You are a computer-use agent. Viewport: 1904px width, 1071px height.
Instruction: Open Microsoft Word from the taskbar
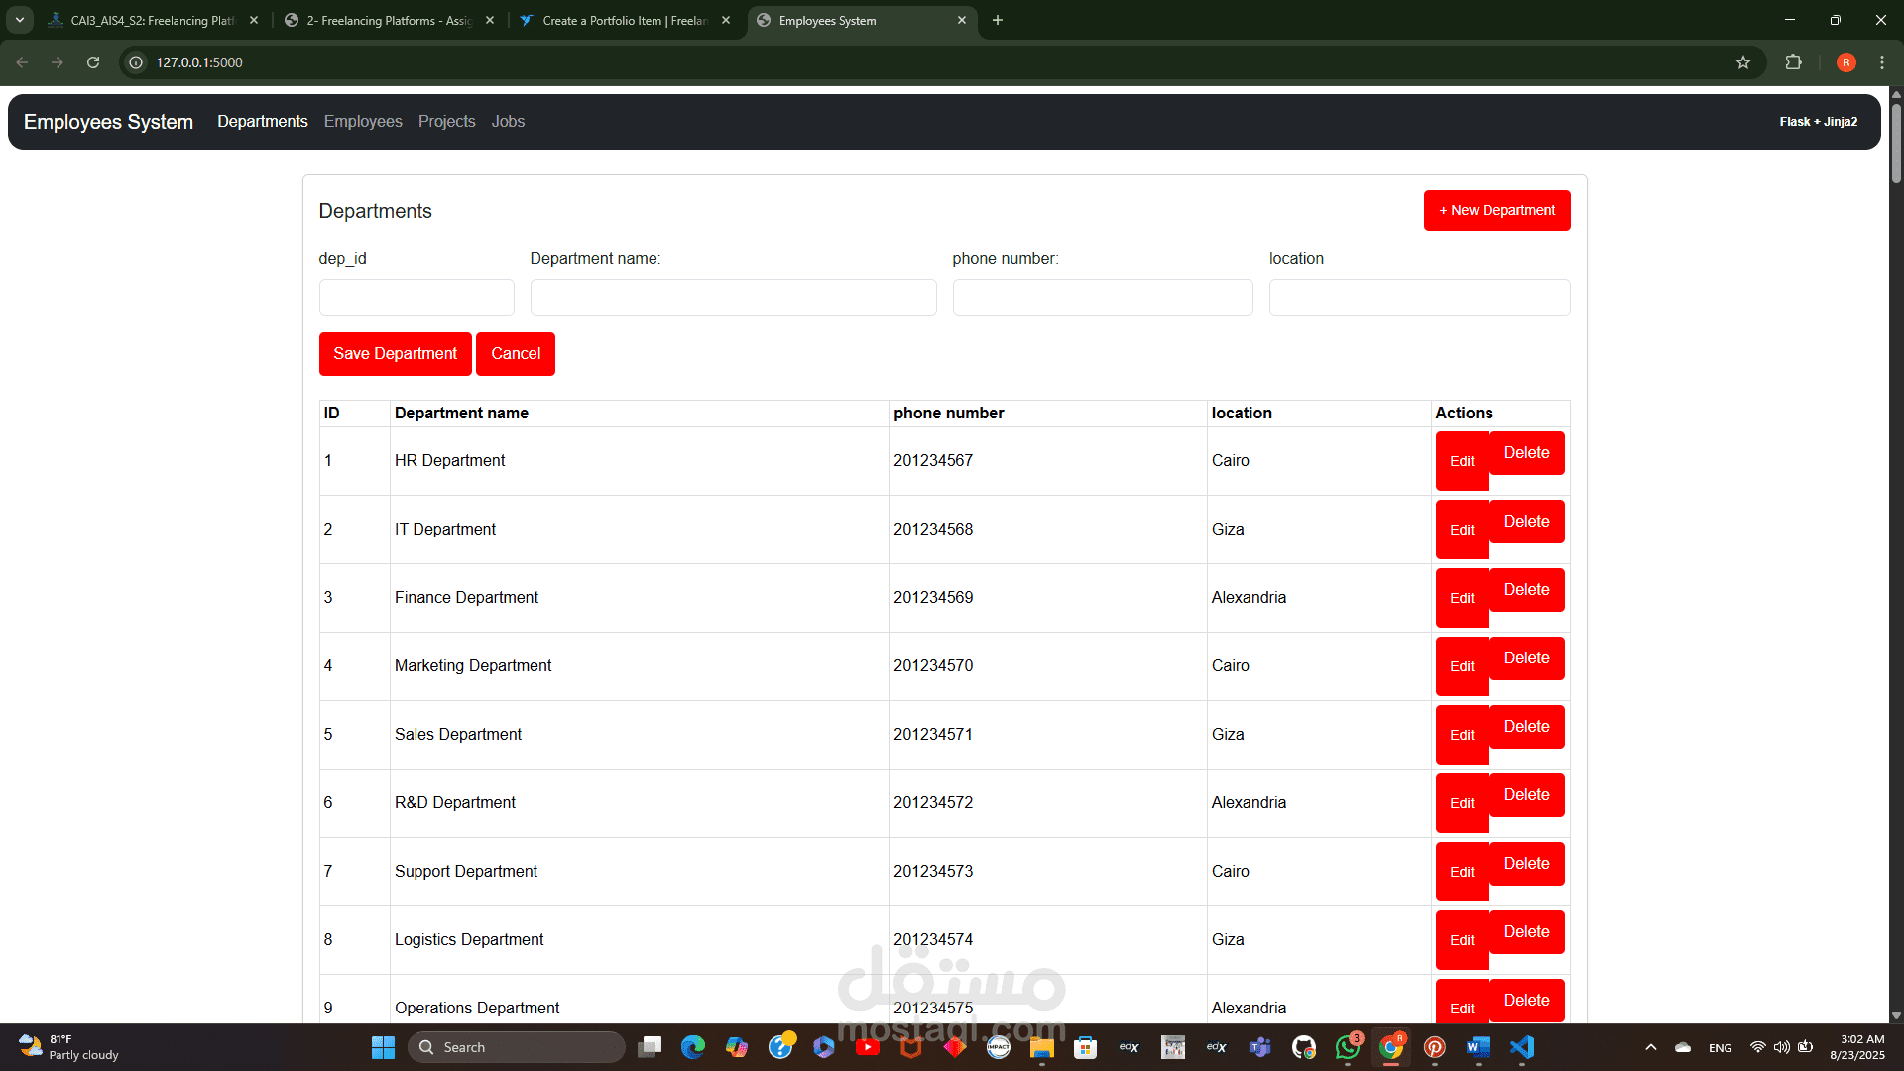(1479, 1047)
